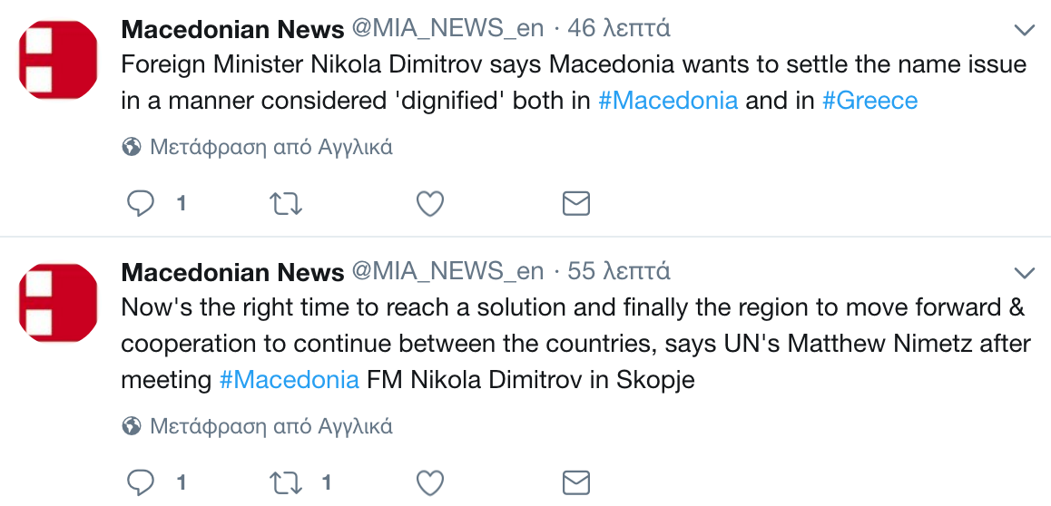Screen dimensions: 1051x506
Task: Open #Macedonia hashtag in first tweet
Action: coord(667,100)
